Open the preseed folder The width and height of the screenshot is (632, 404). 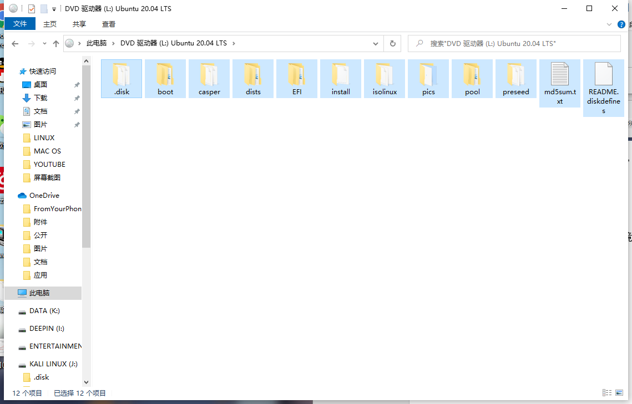tap(516, 79)
